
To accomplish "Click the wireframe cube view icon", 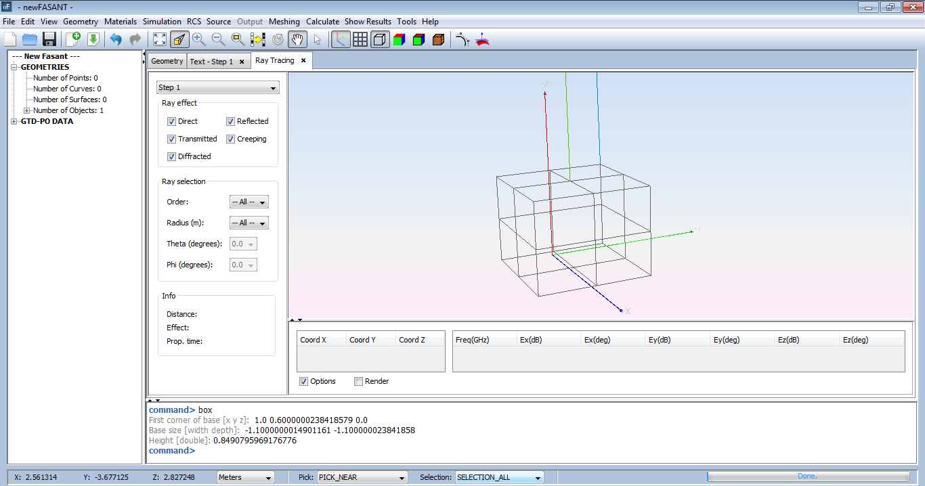I will click(380, 39).
